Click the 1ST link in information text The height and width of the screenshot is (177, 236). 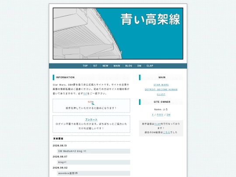point(85,94)
